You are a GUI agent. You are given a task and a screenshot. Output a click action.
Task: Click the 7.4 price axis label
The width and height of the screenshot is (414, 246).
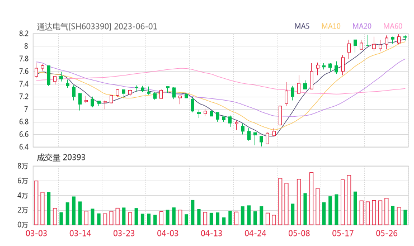[23, 84]
